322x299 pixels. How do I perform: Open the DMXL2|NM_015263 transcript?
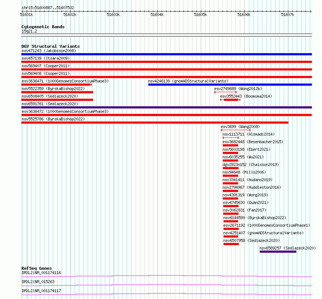(x=38, y=282)
